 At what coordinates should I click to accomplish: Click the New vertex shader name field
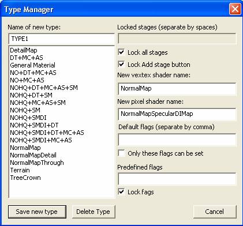tap(177, 89)
